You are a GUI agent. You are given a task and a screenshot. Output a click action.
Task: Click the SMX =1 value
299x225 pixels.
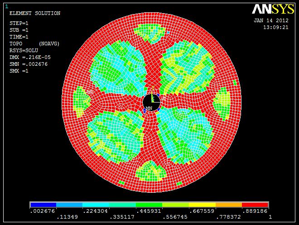tap(19, 71)
